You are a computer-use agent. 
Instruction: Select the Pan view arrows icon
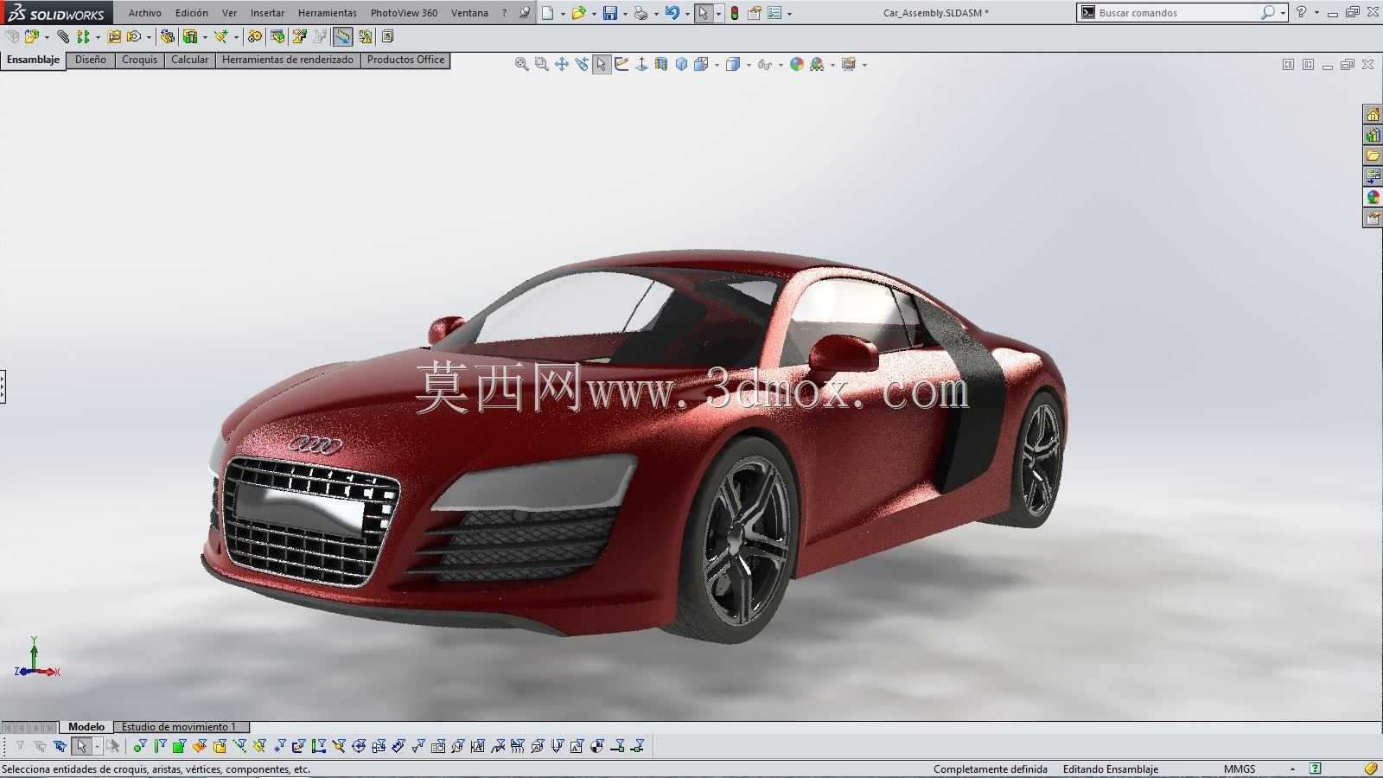tap(562, 64)
